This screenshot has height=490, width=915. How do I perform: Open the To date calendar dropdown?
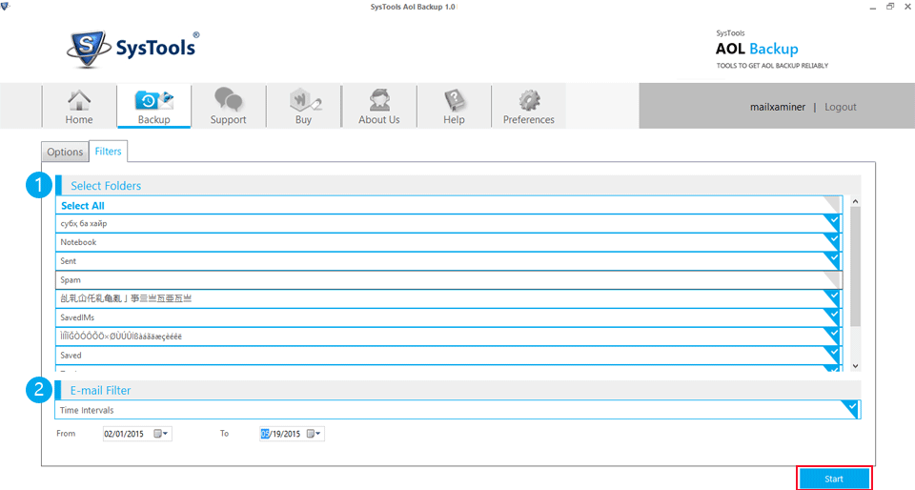coord(314,434)
